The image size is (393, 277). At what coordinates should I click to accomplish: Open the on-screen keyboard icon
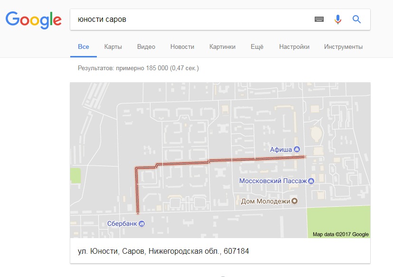(x=319, y=19)
